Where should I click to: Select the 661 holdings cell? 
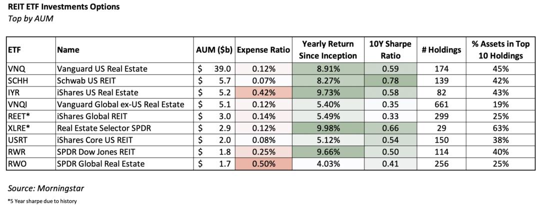[x=440, y=104]
